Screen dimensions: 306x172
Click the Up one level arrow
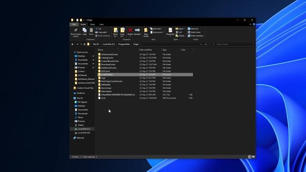tap(85, 44)
